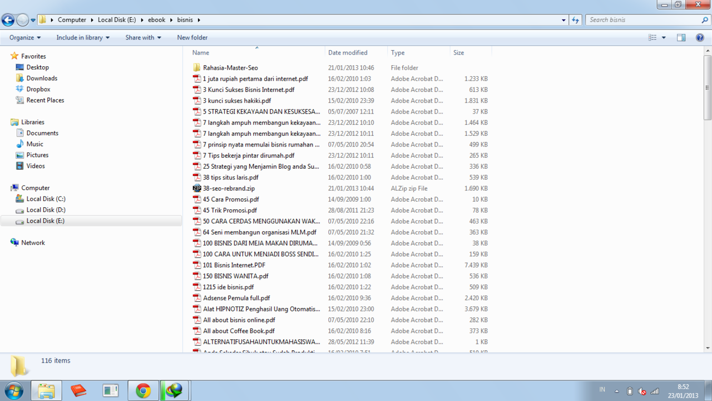Refresh the bisnis folder view
The width and height of the screenshot is (712, 401).
click(576, 20)
